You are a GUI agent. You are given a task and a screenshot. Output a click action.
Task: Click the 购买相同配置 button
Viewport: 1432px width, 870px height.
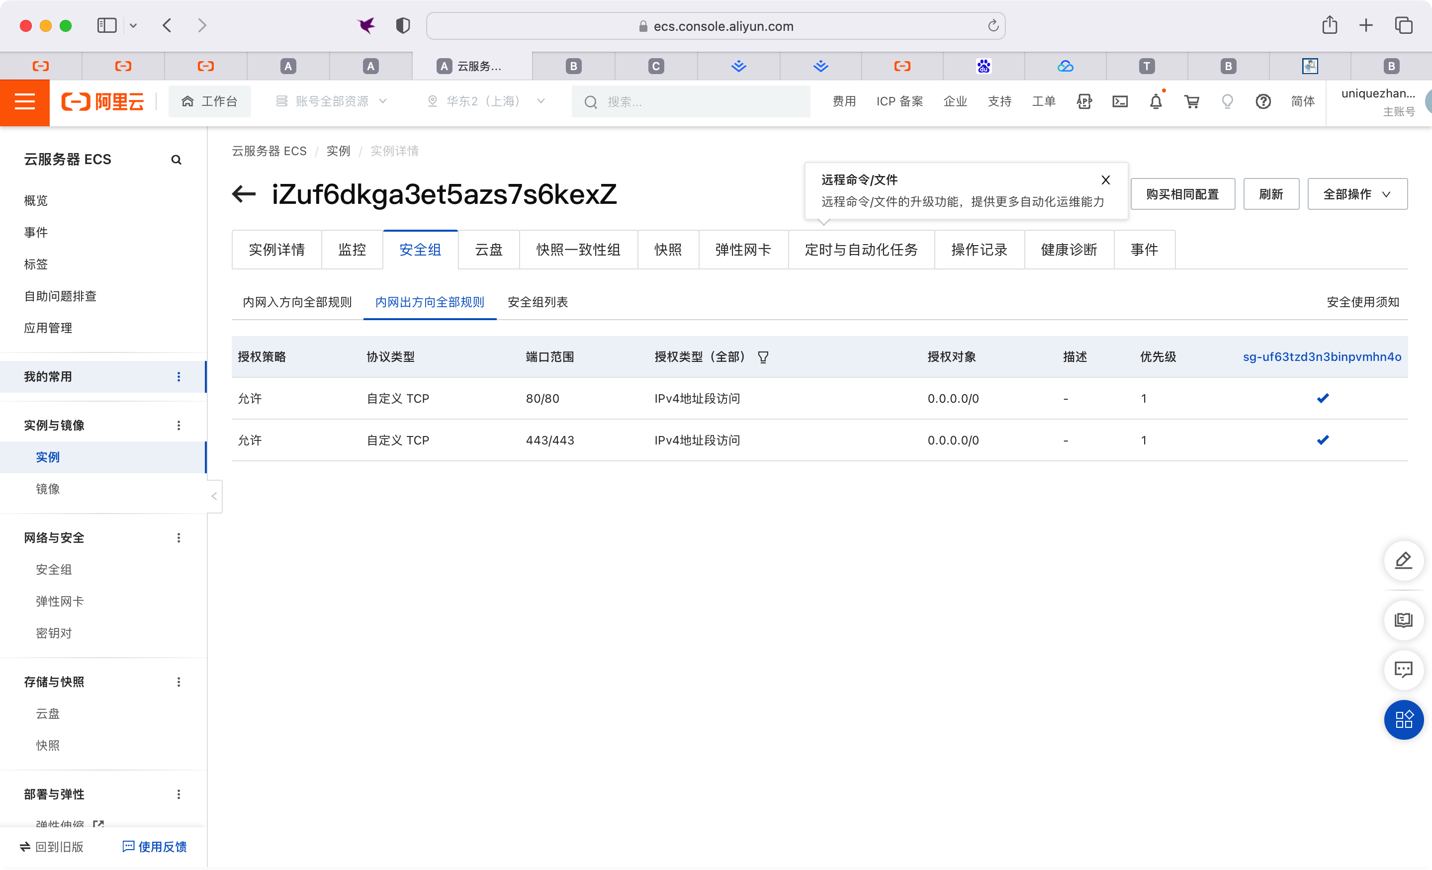click(1182, 193)
